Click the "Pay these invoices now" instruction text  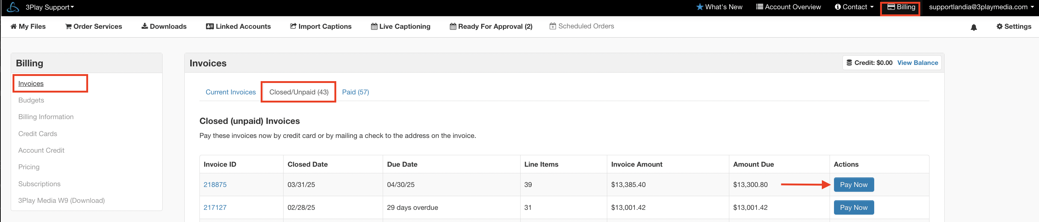pos(338,136)
